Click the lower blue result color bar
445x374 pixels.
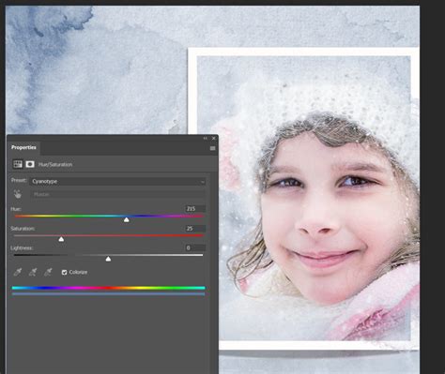(x=109, y=294)
